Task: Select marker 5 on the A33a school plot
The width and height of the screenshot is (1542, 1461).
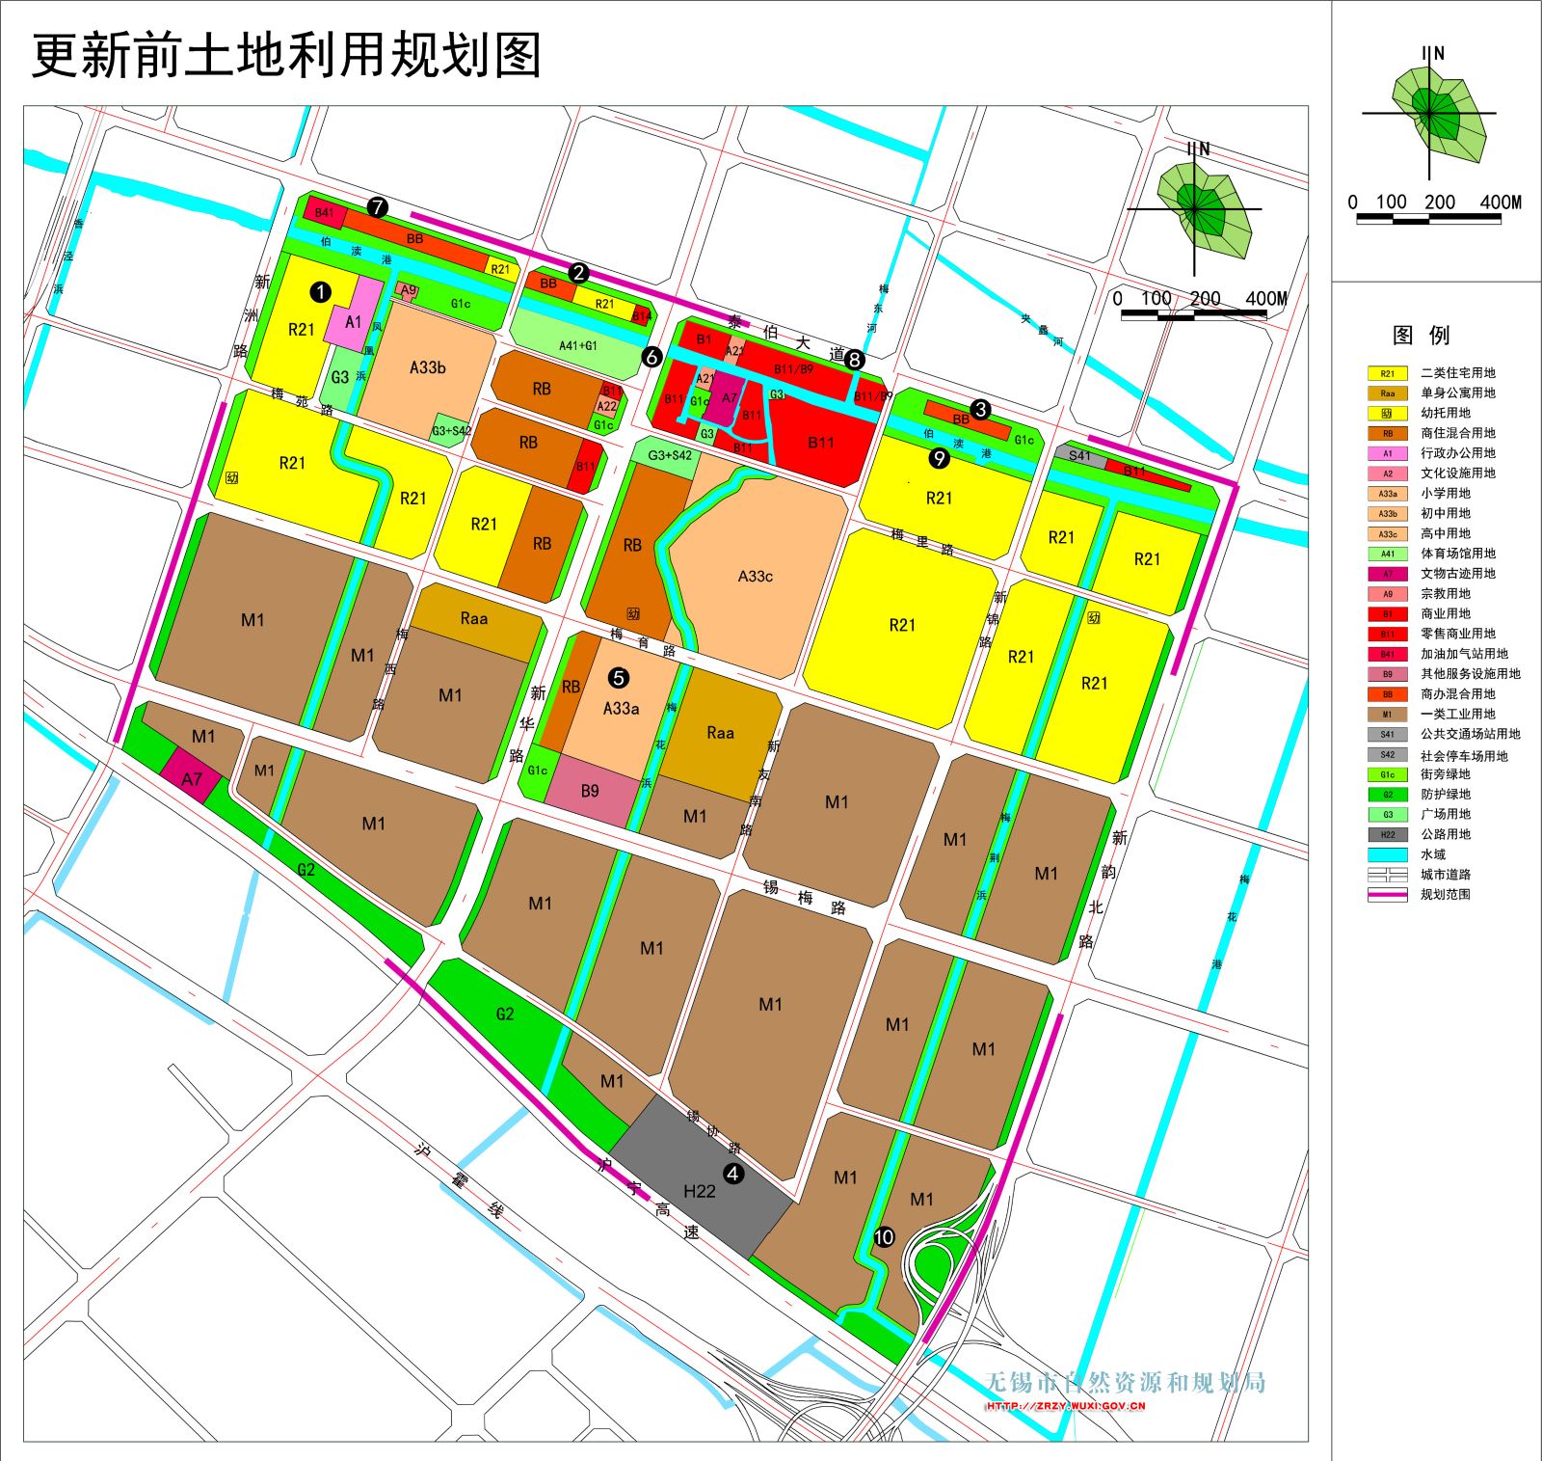Action: pyautogui.click(x=619, y=678)
